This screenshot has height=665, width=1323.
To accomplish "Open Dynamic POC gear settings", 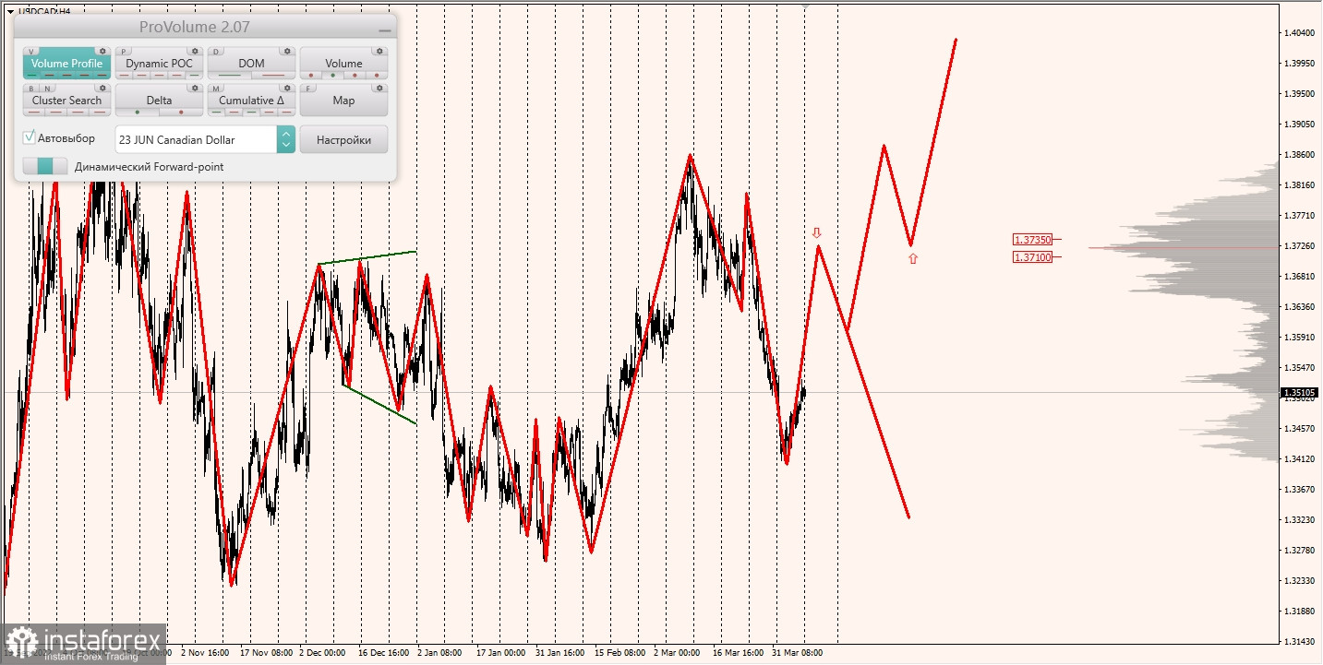I will [x=195, y=51].
